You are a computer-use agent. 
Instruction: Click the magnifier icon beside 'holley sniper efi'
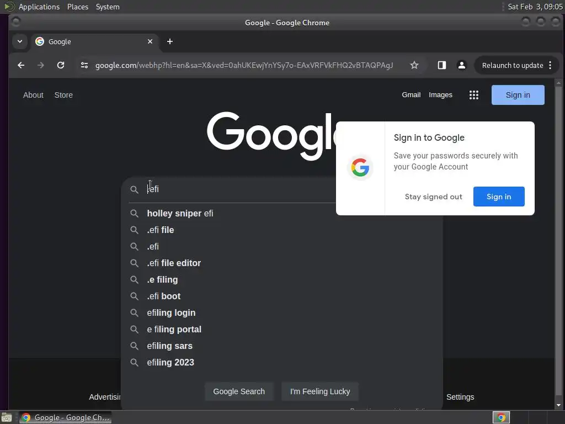135,214
